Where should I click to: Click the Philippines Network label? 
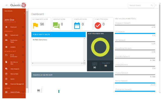(x=124, y=89)
